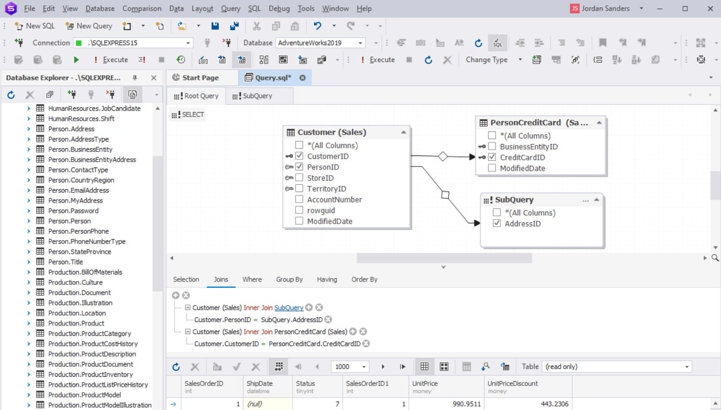Open the SubQuery link in Joins
Image resolution: width=721 pixels, height=410 pixels.
[x=289, y=307]
